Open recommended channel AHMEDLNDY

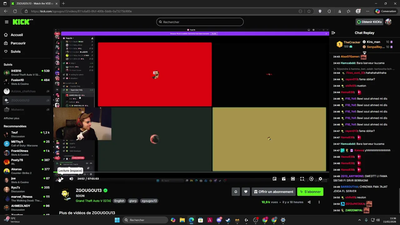coord(27,208)
